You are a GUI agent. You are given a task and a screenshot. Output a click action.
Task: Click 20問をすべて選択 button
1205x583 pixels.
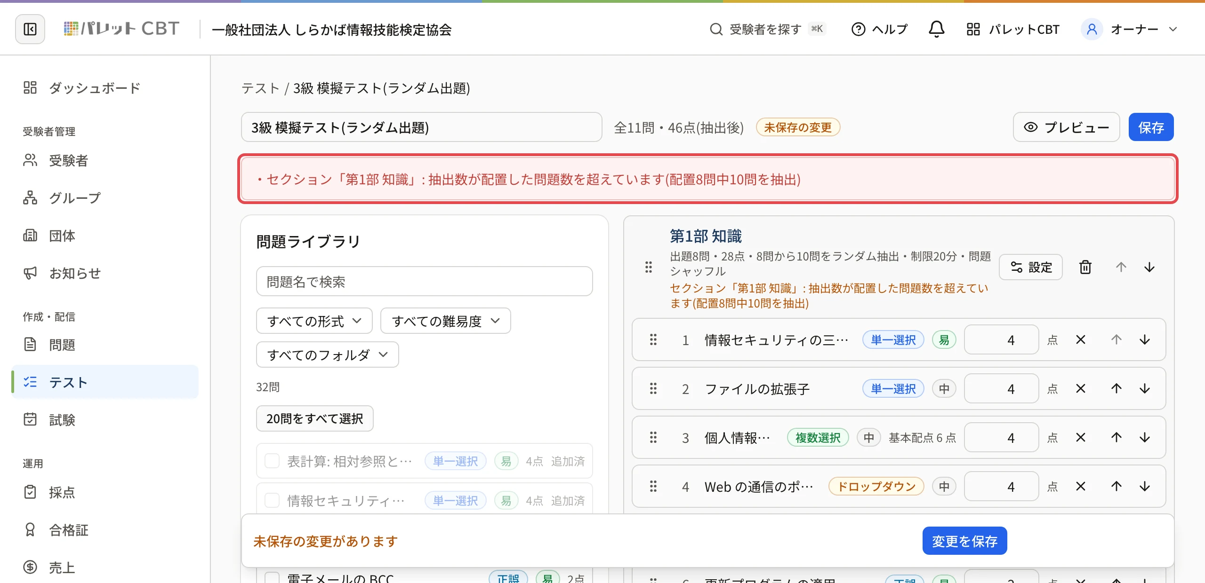pos(314,418)
